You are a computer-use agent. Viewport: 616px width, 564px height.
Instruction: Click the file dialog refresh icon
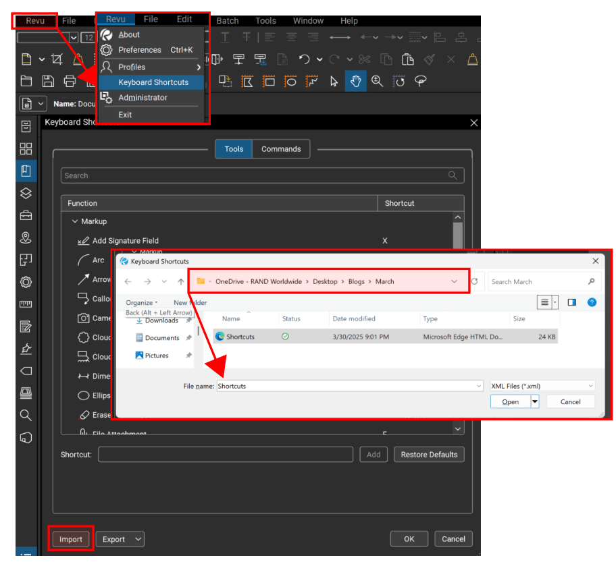click(x=475, y=281)
